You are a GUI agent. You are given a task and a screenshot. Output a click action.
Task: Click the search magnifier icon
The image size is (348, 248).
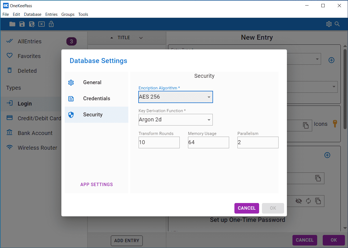pyautogui.click(x=337, y=24)
